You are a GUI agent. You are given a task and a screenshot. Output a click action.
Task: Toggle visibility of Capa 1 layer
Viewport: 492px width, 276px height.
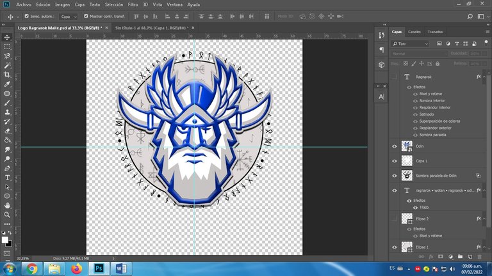coord(394,160)
